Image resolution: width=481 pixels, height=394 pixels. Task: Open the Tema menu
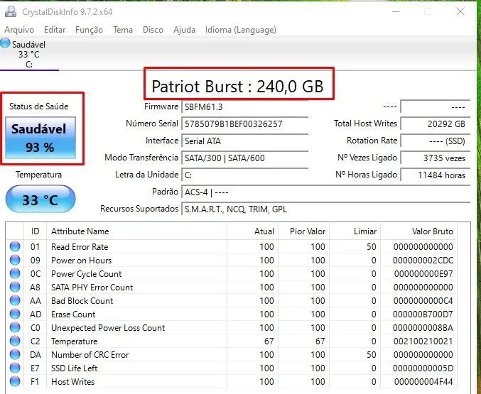(123, 30)
